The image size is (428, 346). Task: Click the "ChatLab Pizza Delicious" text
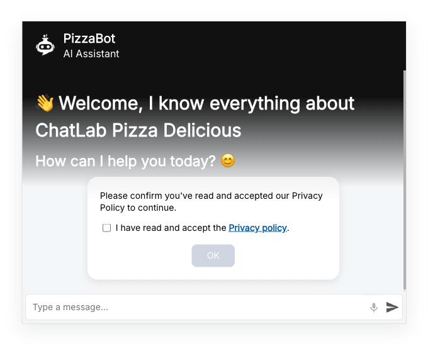coord(138,131)
